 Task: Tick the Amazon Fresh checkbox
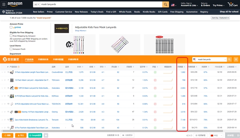coord(11,49)
